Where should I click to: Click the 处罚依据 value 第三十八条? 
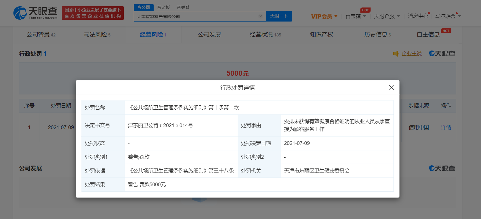[x=181, y=171]
